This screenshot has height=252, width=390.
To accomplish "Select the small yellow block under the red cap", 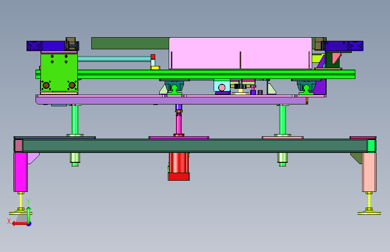I will 155,68.
